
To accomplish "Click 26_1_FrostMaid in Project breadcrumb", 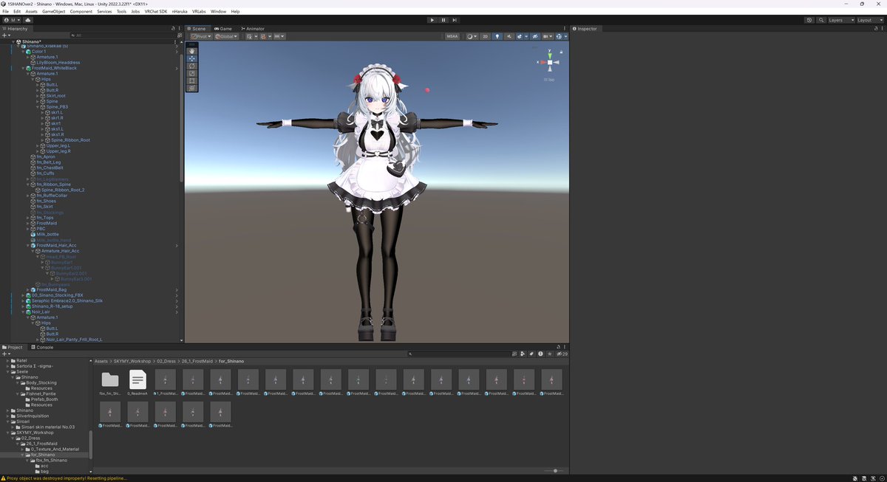I will (197, 361).
